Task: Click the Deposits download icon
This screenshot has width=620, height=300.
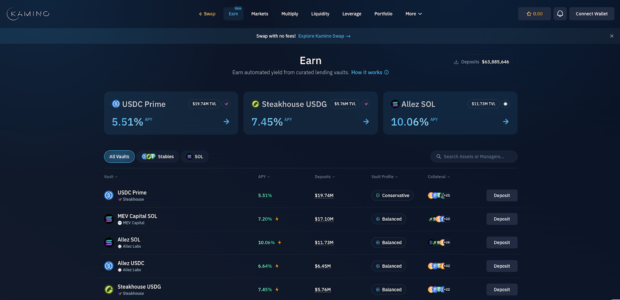Action: click(456, 62)
